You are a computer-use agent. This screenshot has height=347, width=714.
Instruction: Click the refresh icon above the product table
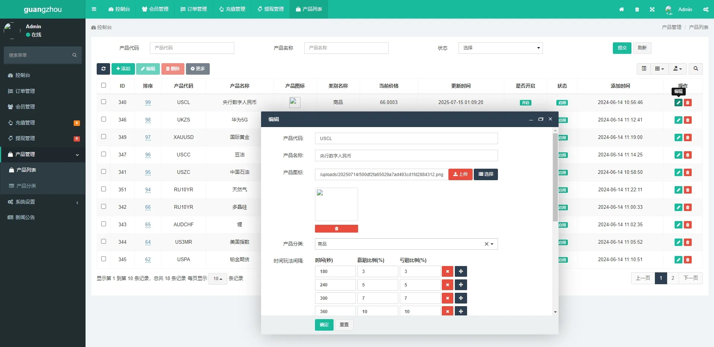(103, 69)
